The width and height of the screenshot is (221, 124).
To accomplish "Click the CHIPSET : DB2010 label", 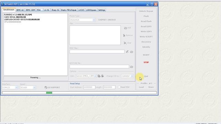I will (107, 20).
